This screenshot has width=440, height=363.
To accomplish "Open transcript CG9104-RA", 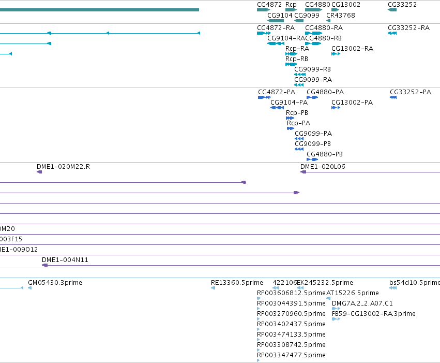I will click(286, 38).
